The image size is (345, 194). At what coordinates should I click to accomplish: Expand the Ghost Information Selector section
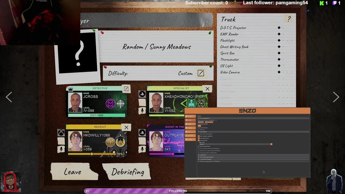pos(253,157)
